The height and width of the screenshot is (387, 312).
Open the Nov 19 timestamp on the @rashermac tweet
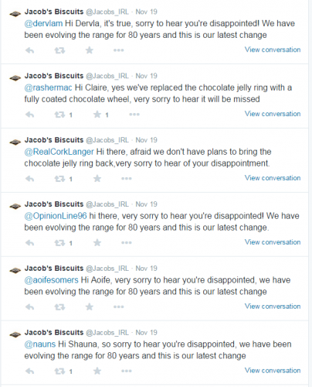146,76
